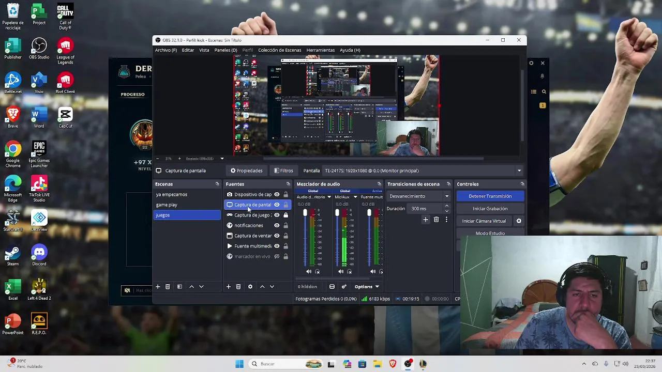Image resolution: width=662 pixels, height=372 pixels.
Task: Add transition with plus icon
Action: [426, 220]
